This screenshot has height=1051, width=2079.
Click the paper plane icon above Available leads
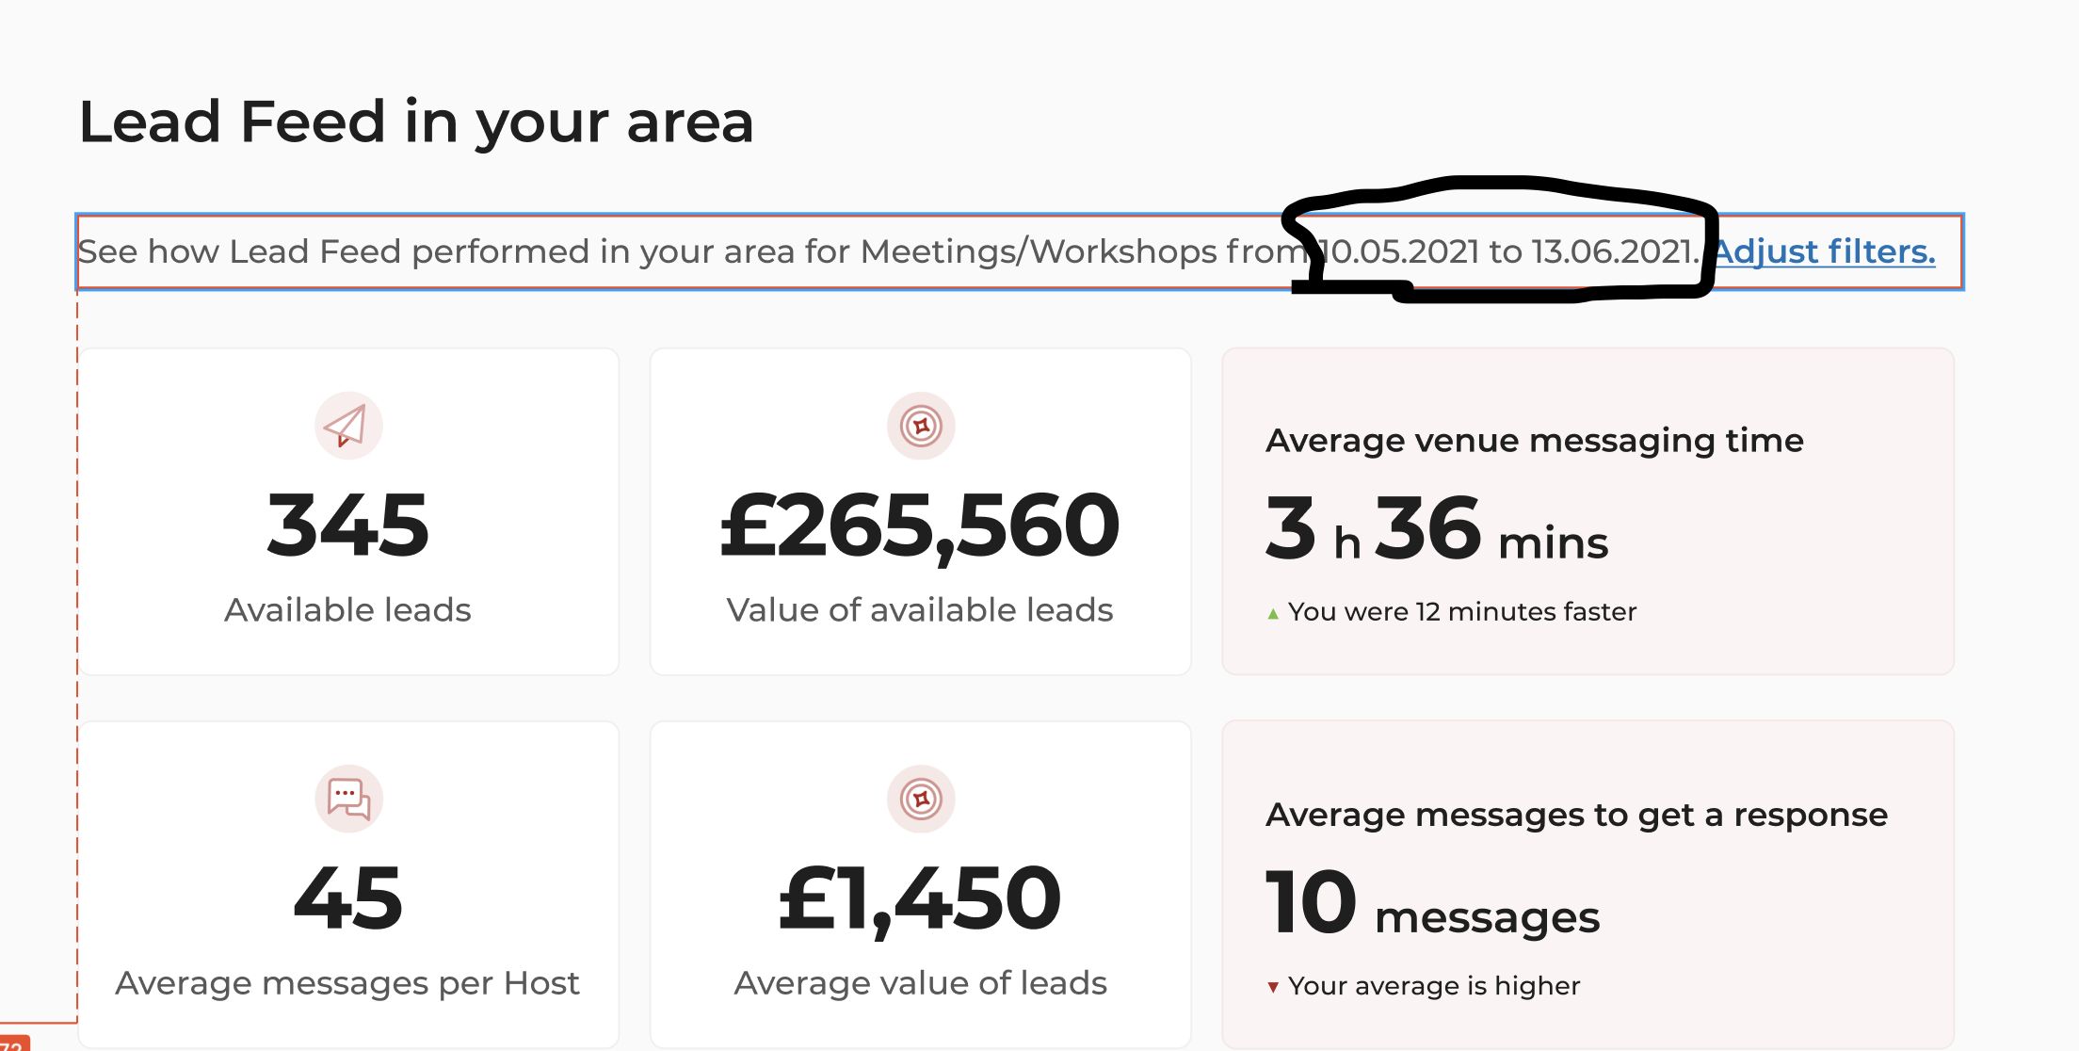(x=347, y=426)
